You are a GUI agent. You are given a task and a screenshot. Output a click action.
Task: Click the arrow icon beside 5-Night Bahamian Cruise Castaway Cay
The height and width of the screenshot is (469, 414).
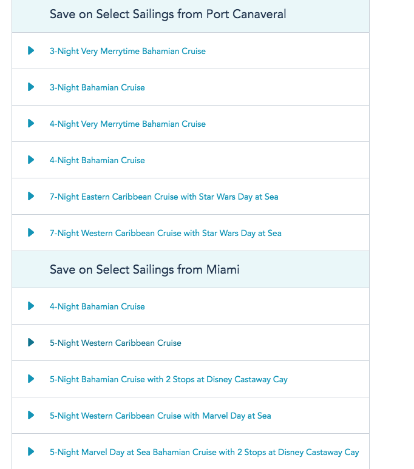[31, 379]
